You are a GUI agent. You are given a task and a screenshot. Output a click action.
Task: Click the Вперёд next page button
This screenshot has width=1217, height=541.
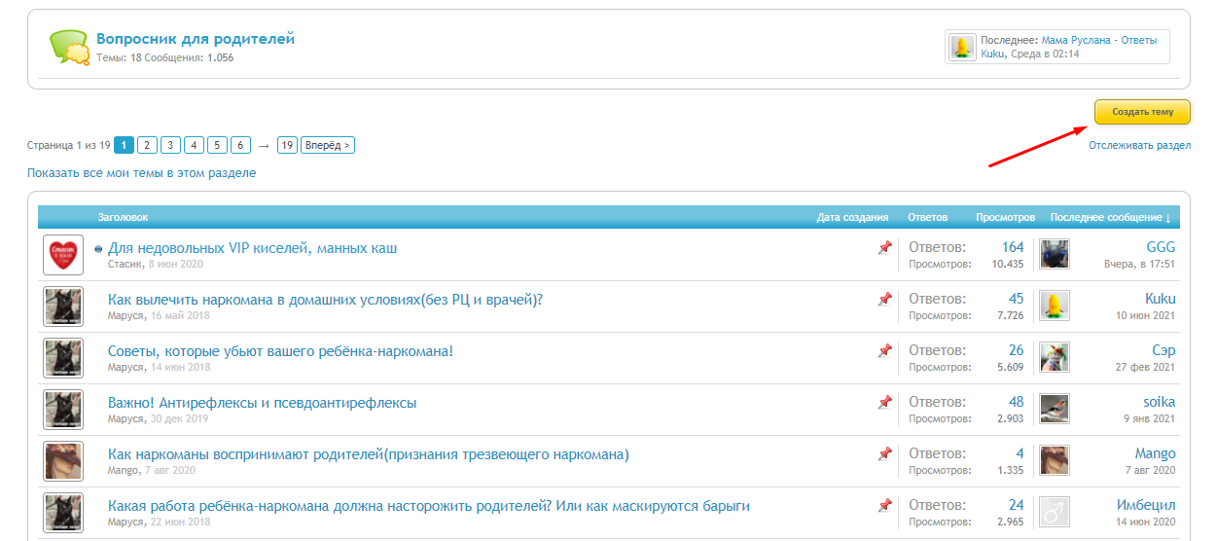tap(328, 145)
